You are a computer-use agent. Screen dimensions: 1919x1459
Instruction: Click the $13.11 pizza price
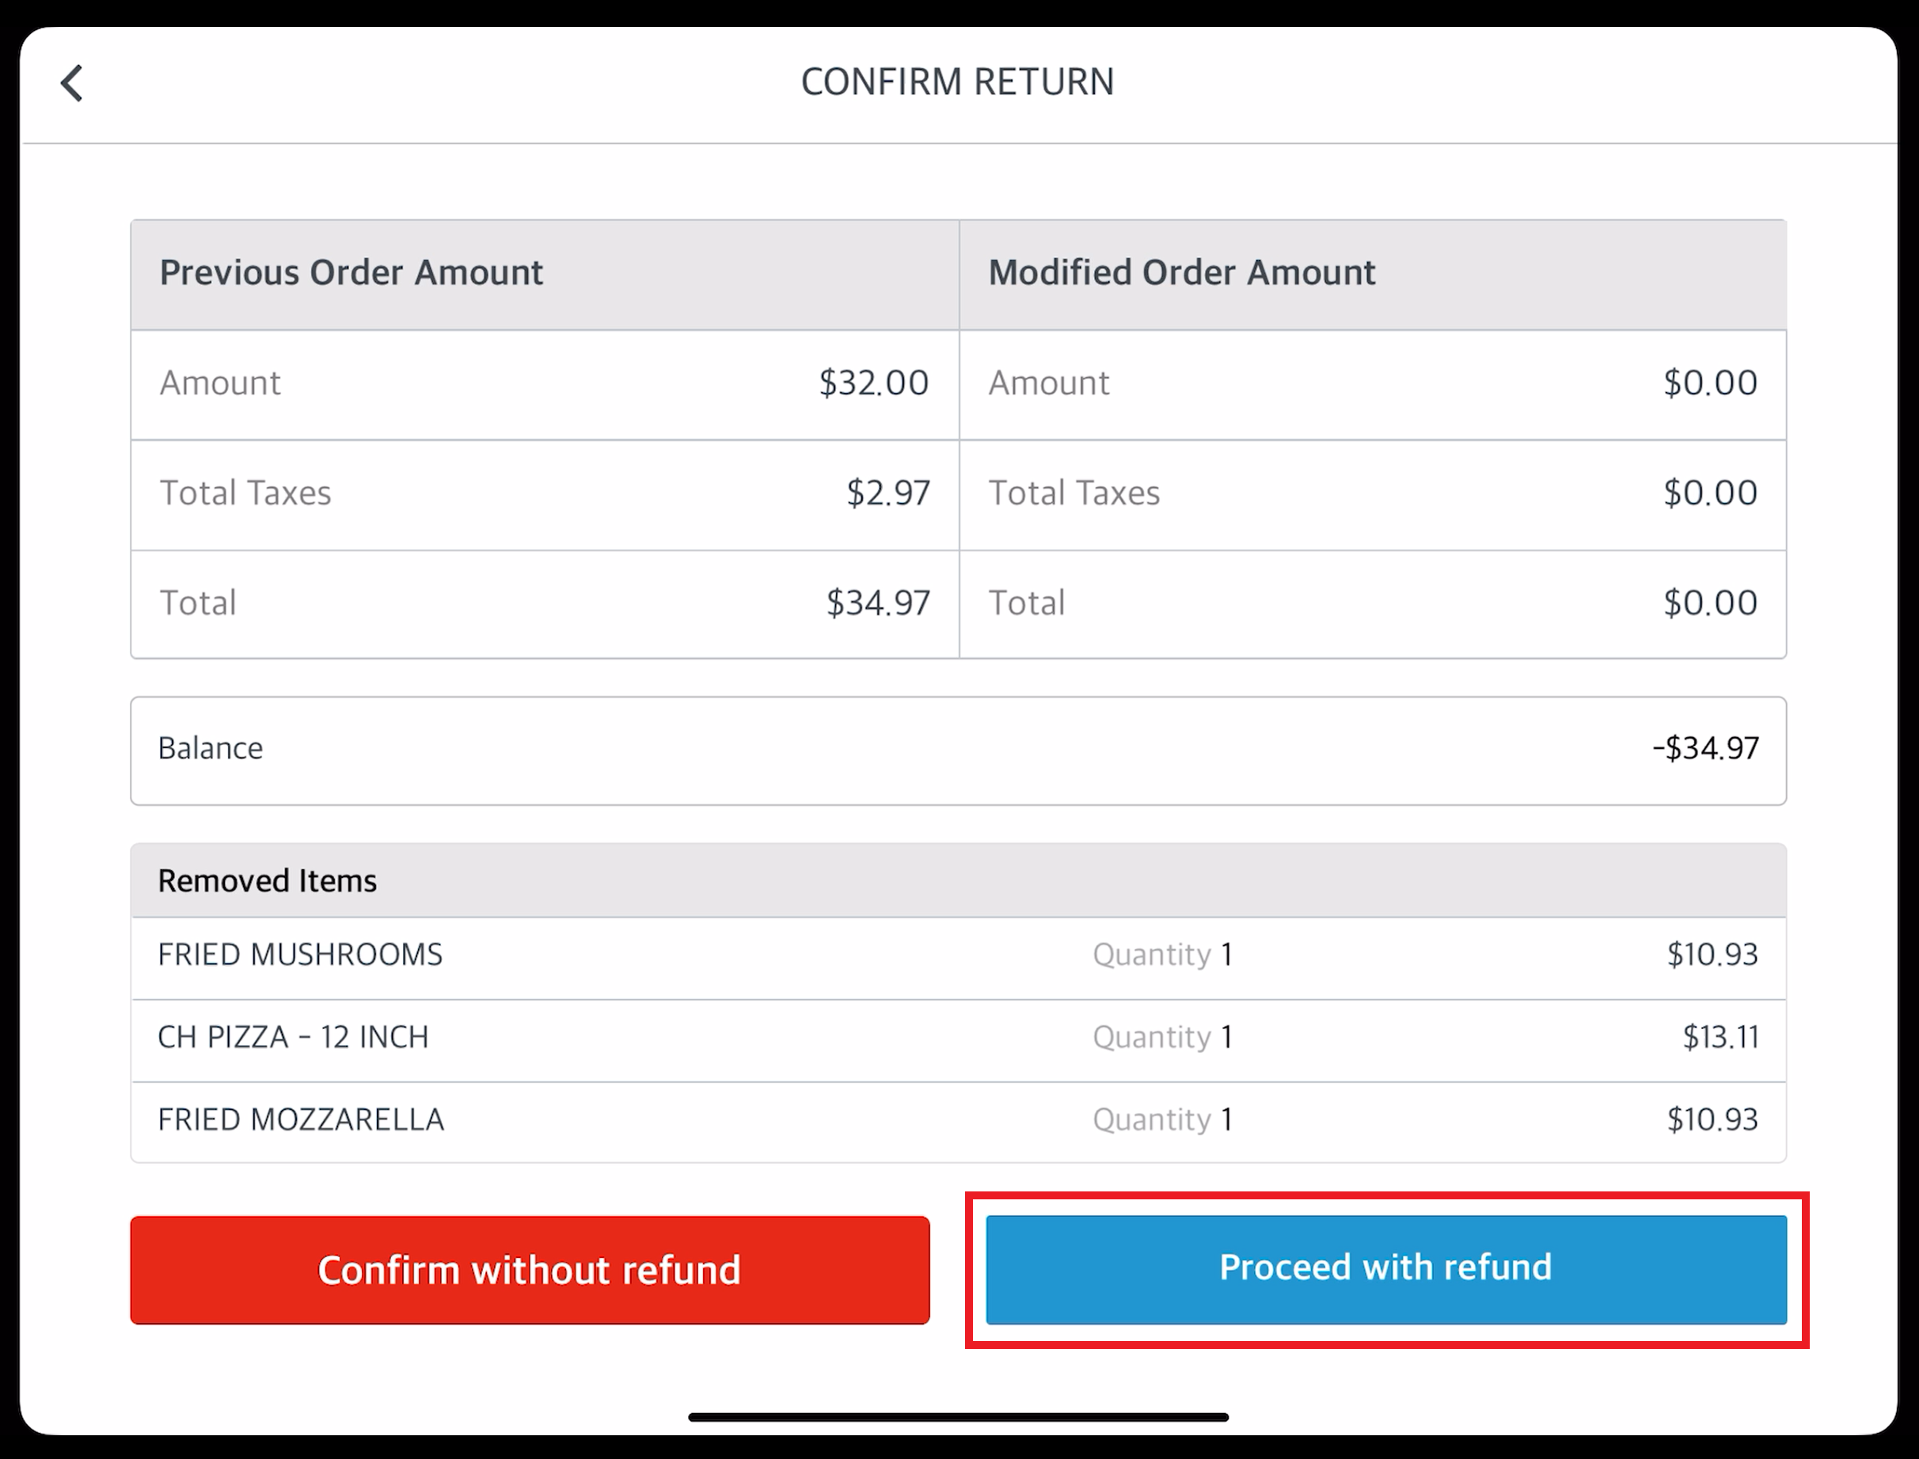pos(1720,1037)
